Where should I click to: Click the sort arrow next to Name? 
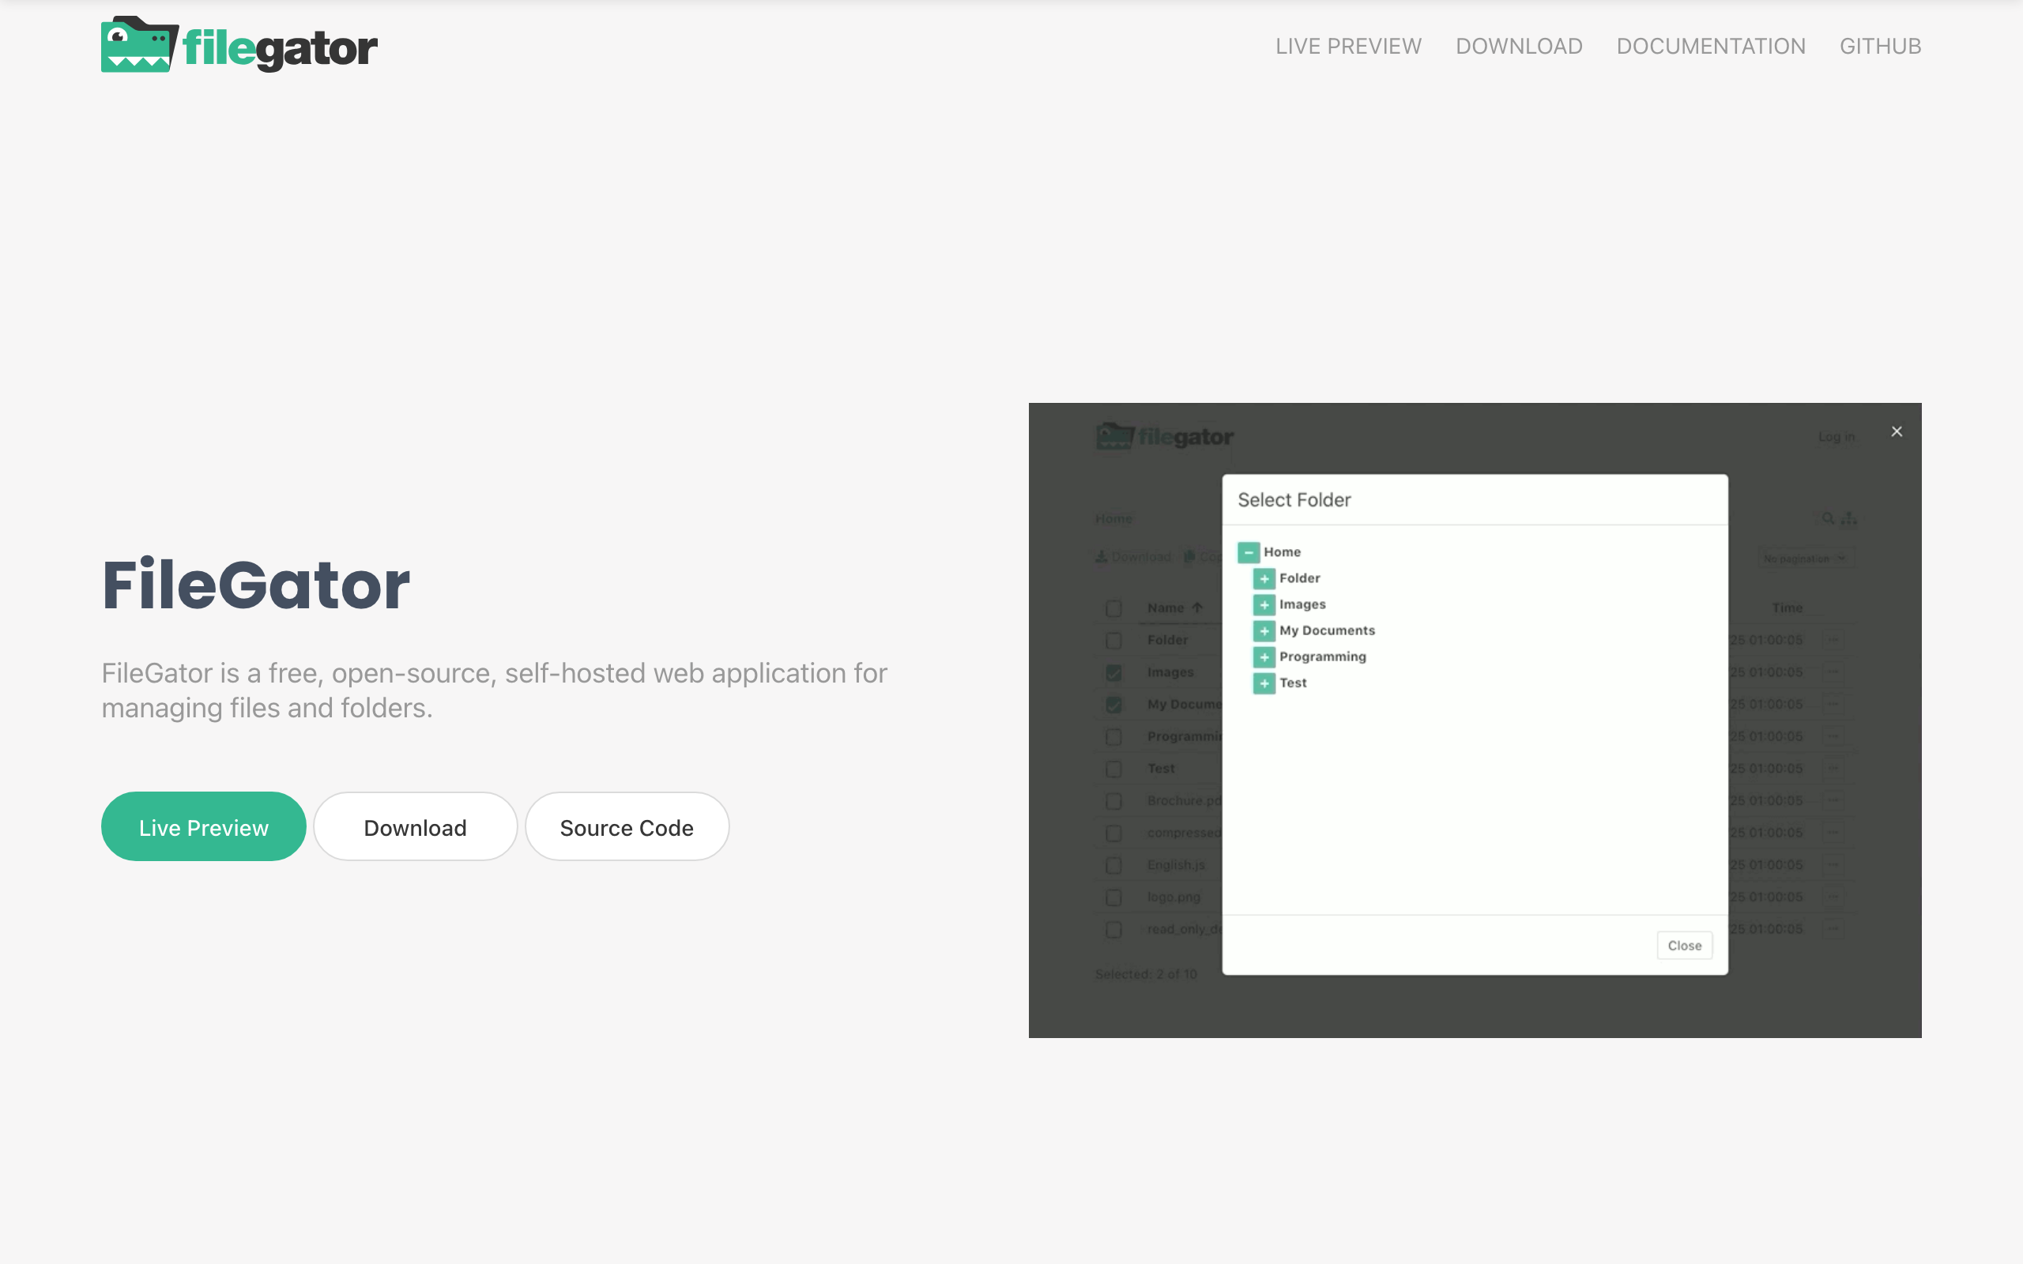pyautogui.click(x=1197, y=608)
